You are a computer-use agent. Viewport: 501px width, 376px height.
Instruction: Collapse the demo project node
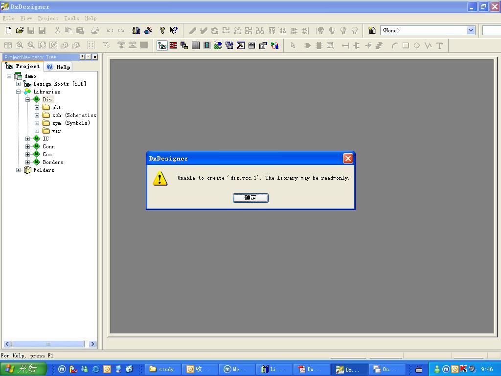[x=9, y=76]
